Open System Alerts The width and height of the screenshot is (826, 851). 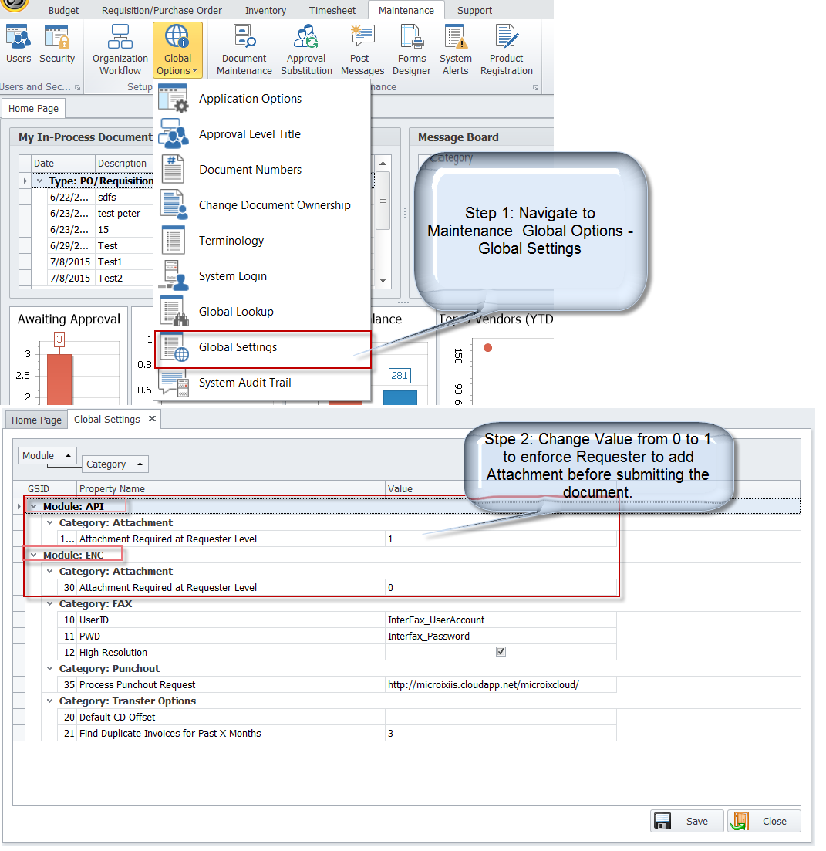coord(456,51)
